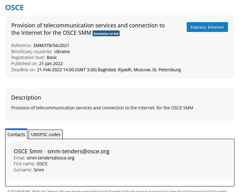Open the OSCE heading link
239x192 pixels.
tap(14, 8)
